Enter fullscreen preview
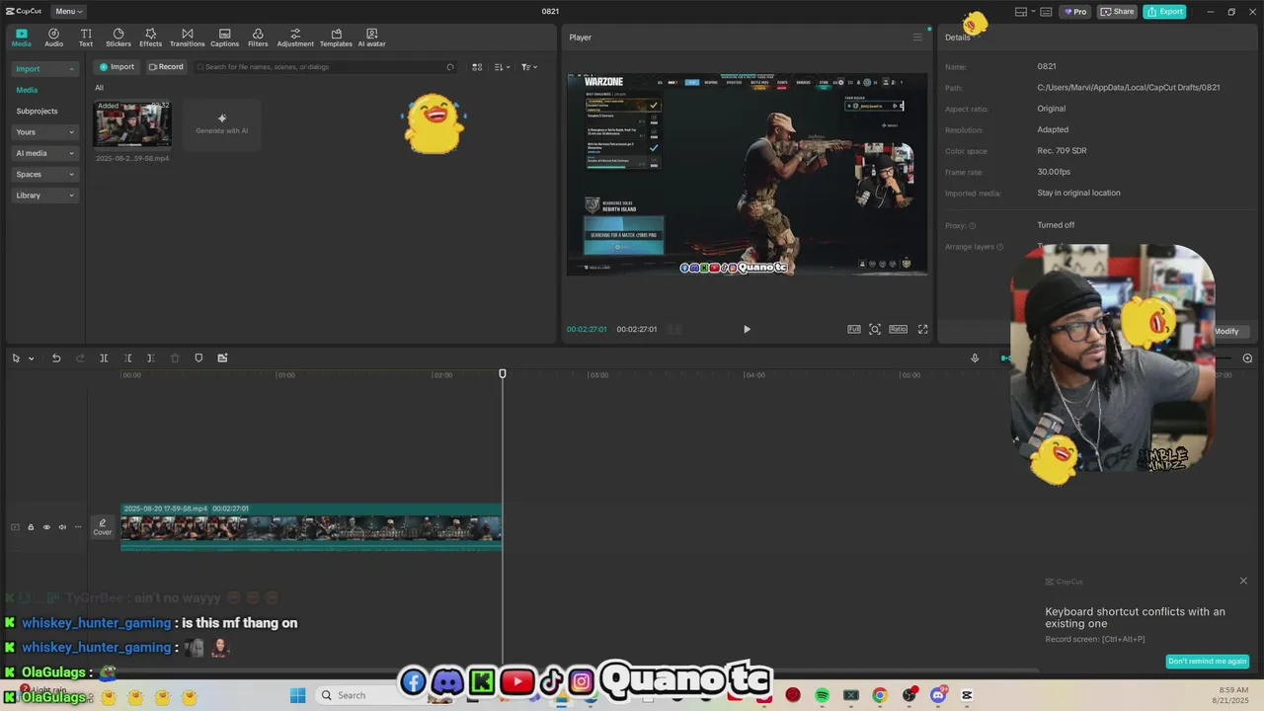Viewport: 1264px width, 711px height. point(923,329)
